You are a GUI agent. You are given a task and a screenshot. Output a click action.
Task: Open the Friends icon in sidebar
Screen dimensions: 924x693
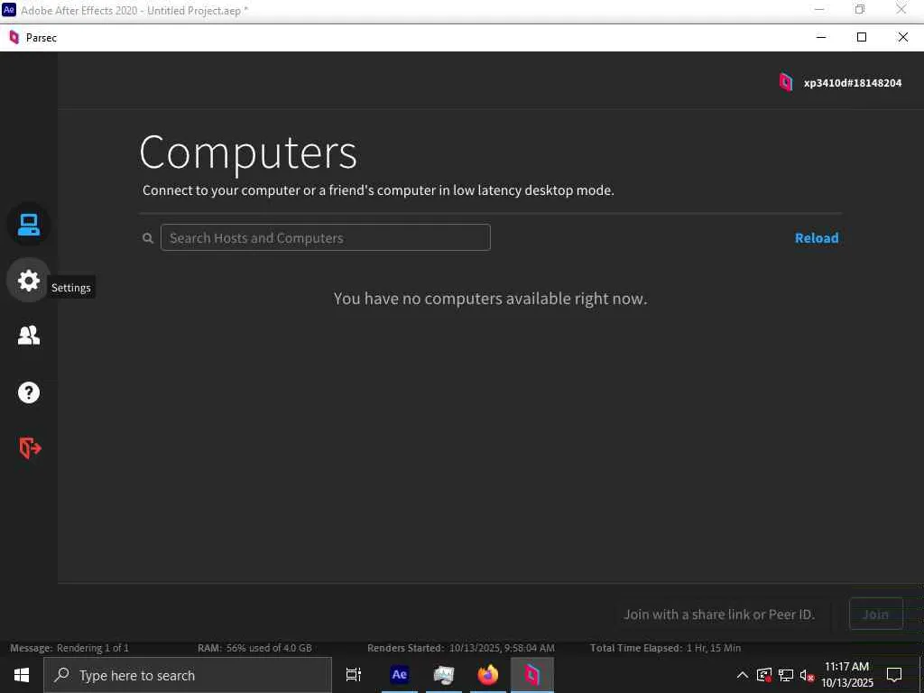[x=28, y=336]
